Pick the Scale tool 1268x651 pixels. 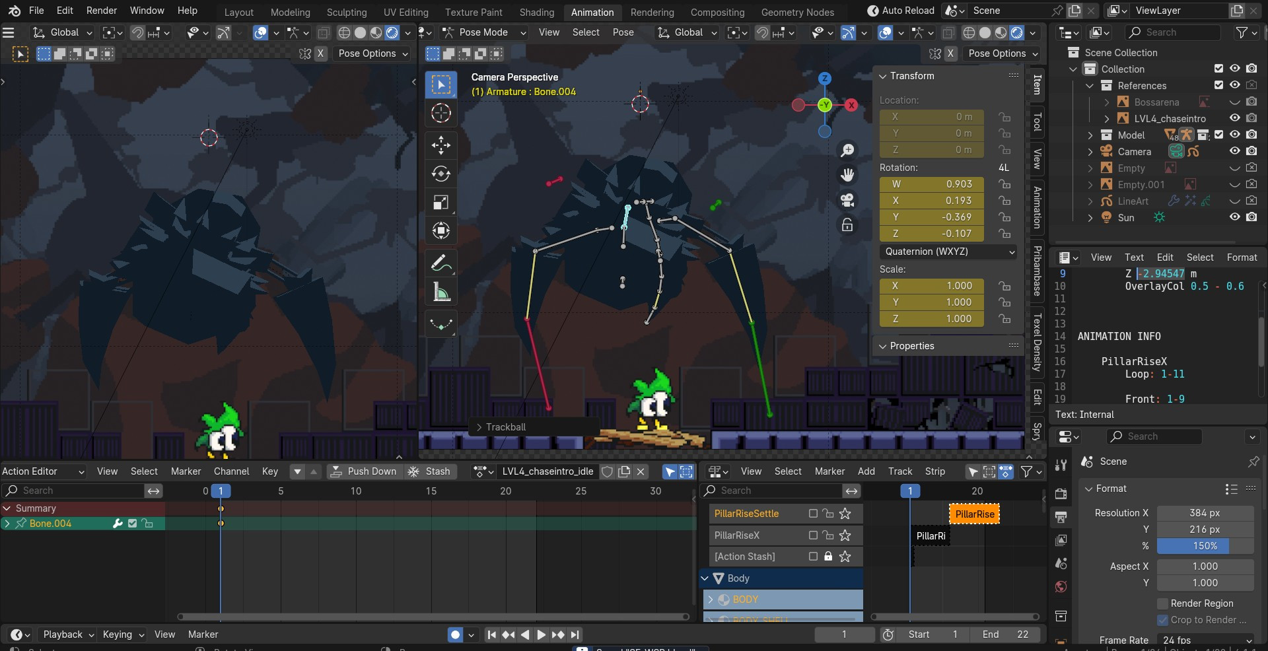(440, 202)
